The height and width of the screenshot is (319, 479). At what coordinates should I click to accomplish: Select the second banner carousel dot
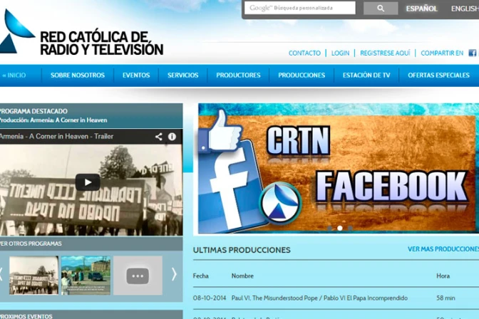339,228
